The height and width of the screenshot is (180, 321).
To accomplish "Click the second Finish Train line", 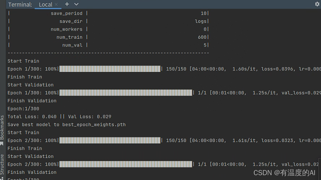I will (25, 149).
